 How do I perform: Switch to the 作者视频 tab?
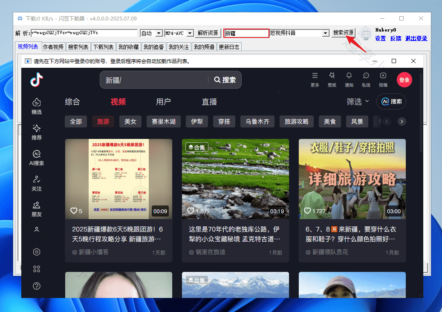53,47
